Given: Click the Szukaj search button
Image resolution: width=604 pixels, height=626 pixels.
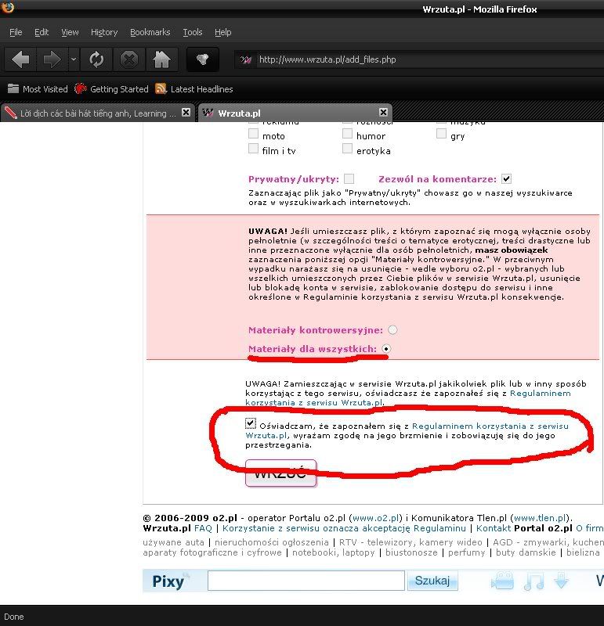Looking at the screenshot, I should coord(432,581).
